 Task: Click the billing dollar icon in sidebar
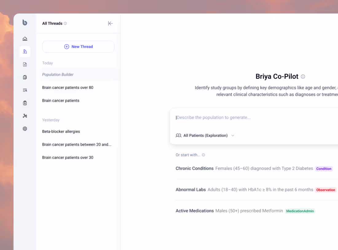tap(25, 103)
